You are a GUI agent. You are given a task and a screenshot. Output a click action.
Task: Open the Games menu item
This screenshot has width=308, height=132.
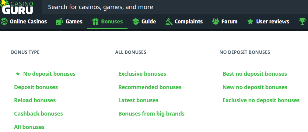point(74,22)
